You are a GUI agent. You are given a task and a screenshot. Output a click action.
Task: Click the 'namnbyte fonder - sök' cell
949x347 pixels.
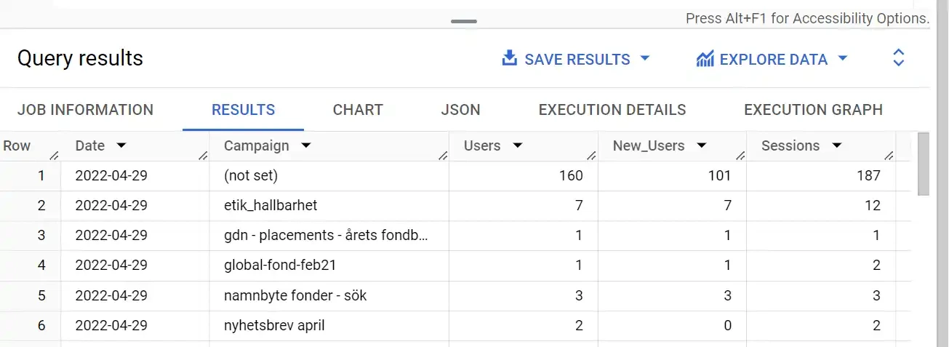329,295
